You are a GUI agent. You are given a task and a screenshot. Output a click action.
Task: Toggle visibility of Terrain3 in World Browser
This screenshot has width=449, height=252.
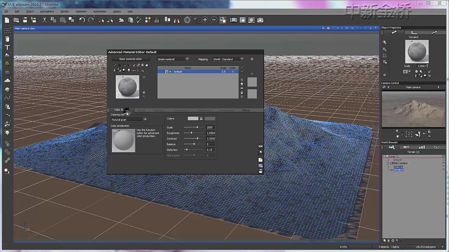pyautogui.click(x=443, y=169)
